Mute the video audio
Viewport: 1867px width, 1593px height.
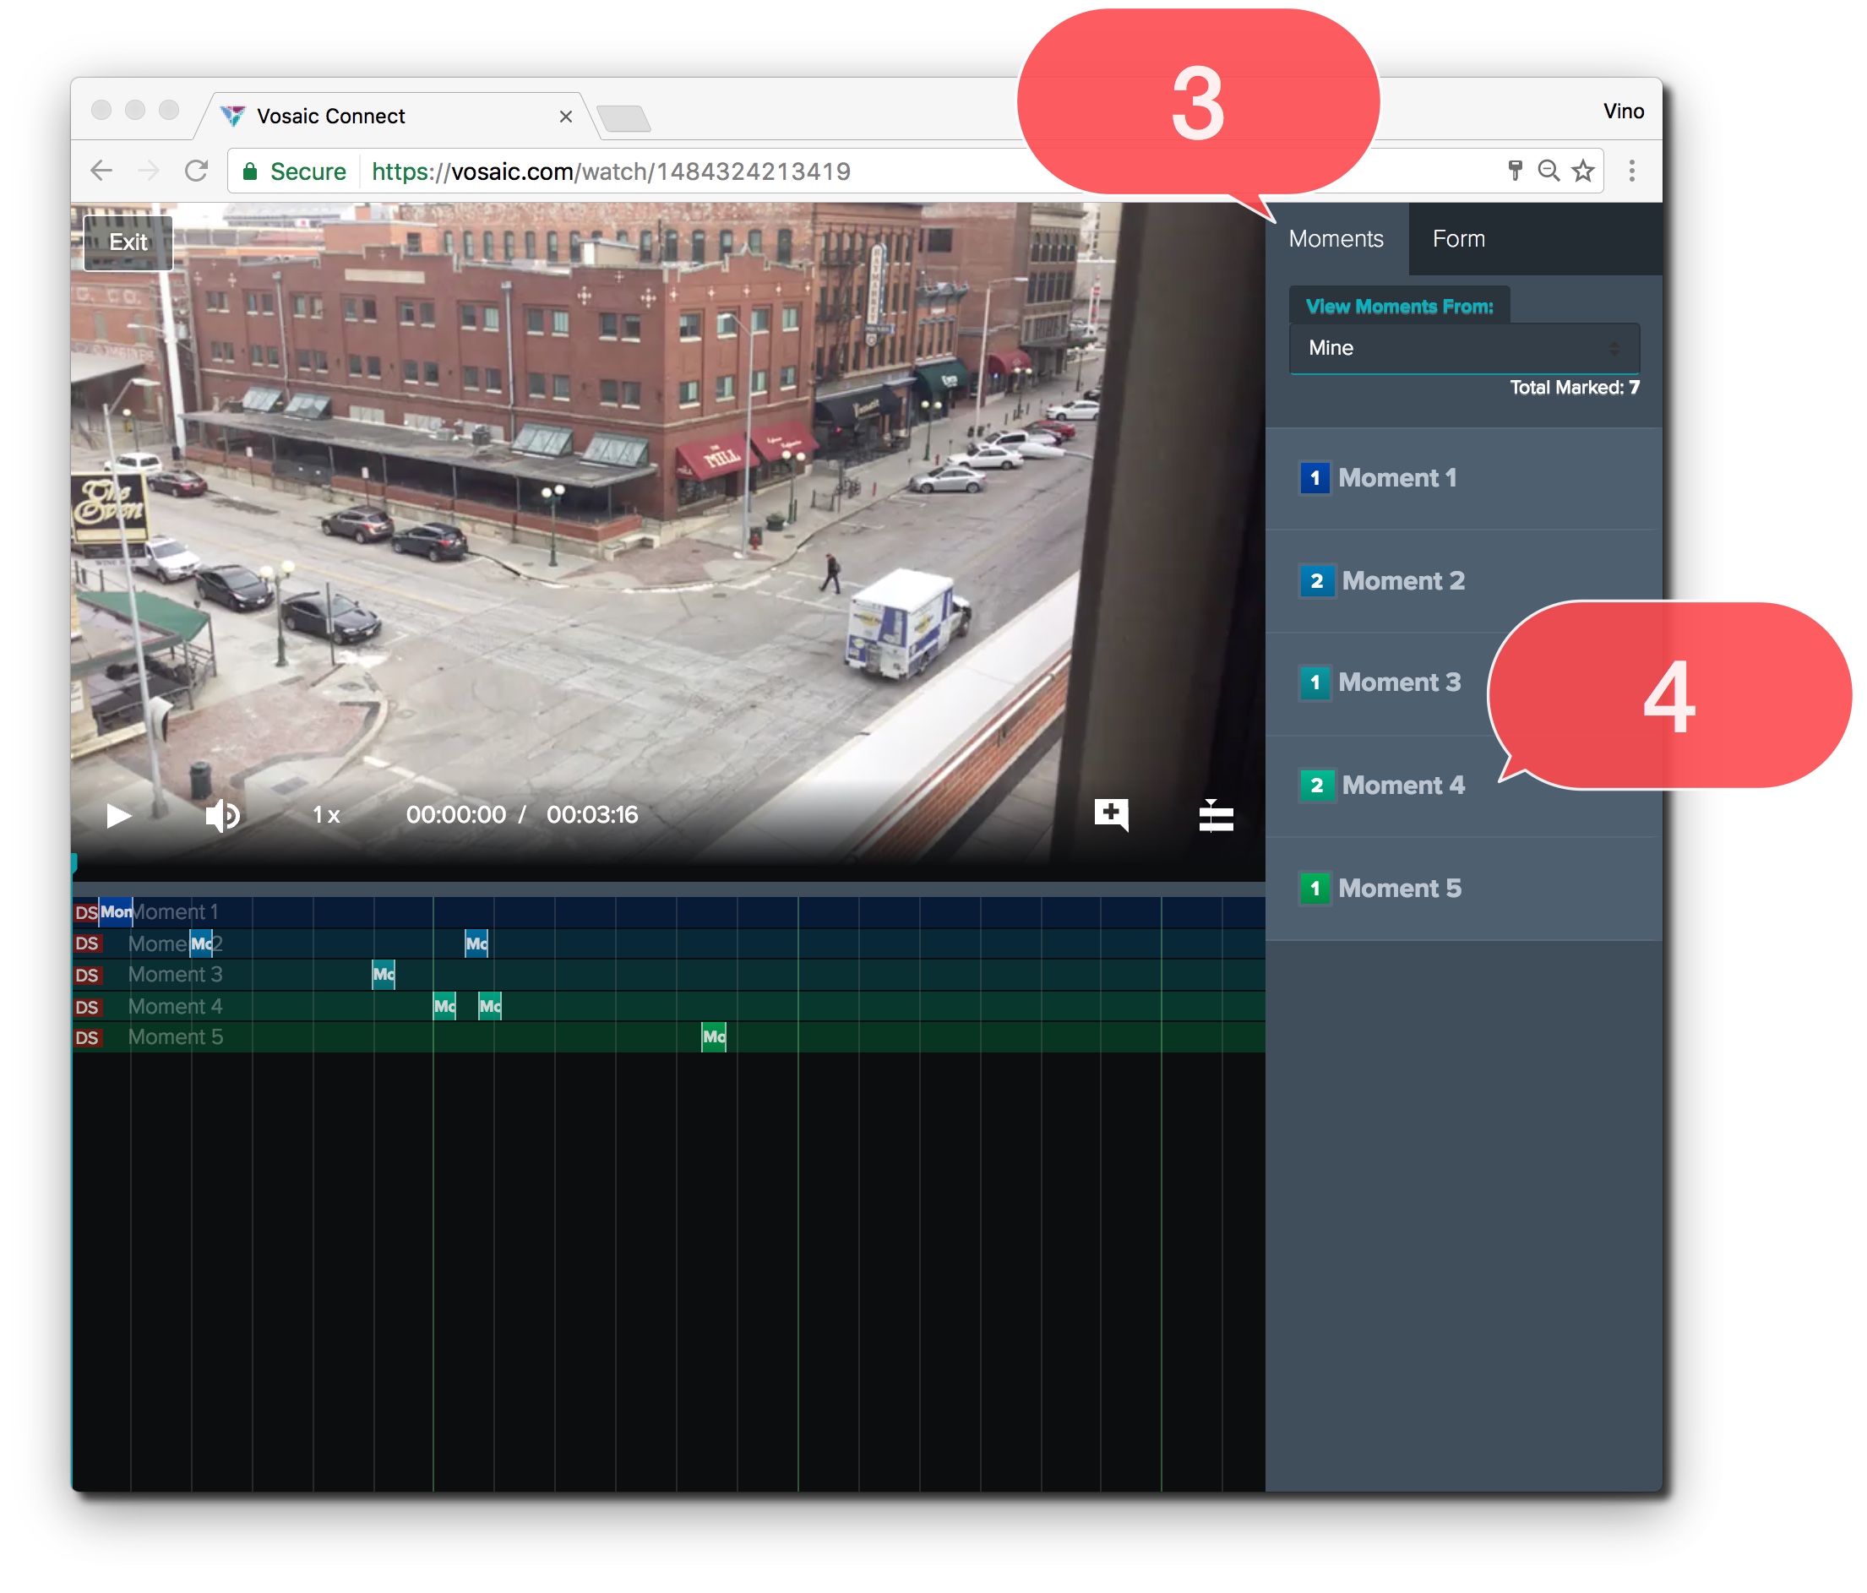(x=221, y=815)
